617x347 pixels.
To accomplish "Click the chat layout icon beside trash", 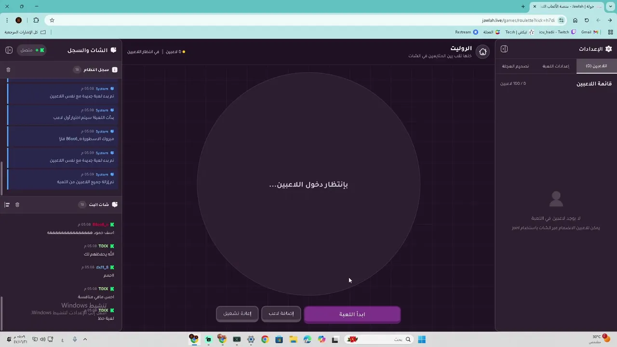I will [7, 205].
